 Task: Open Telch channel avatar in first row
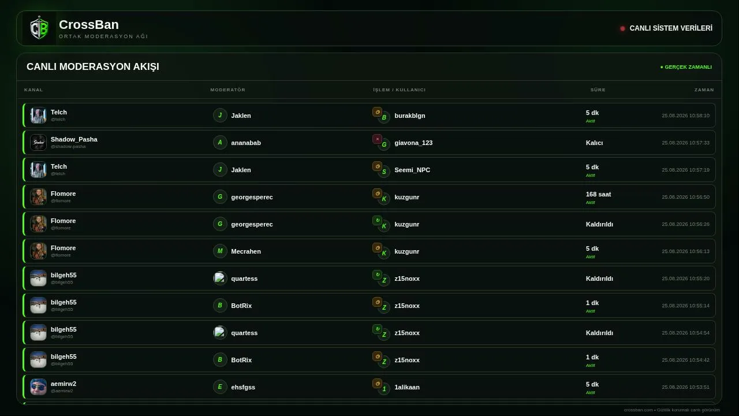point(38,115)
